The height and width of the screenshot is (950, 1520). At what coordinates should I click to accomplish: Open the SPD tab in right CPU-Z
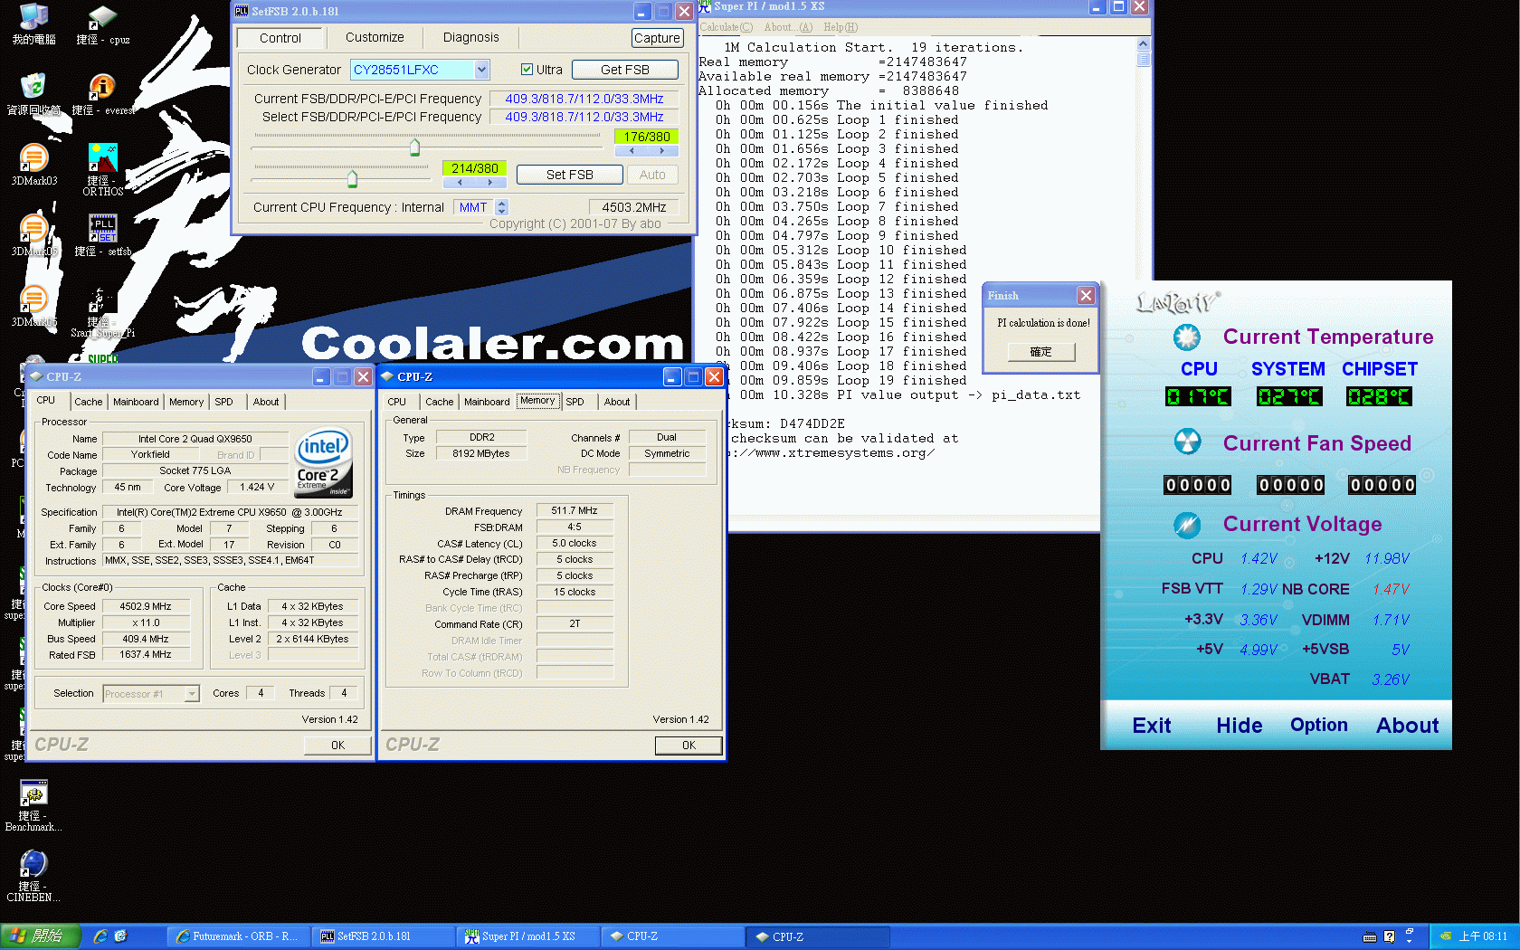click(x=575, y=402)
